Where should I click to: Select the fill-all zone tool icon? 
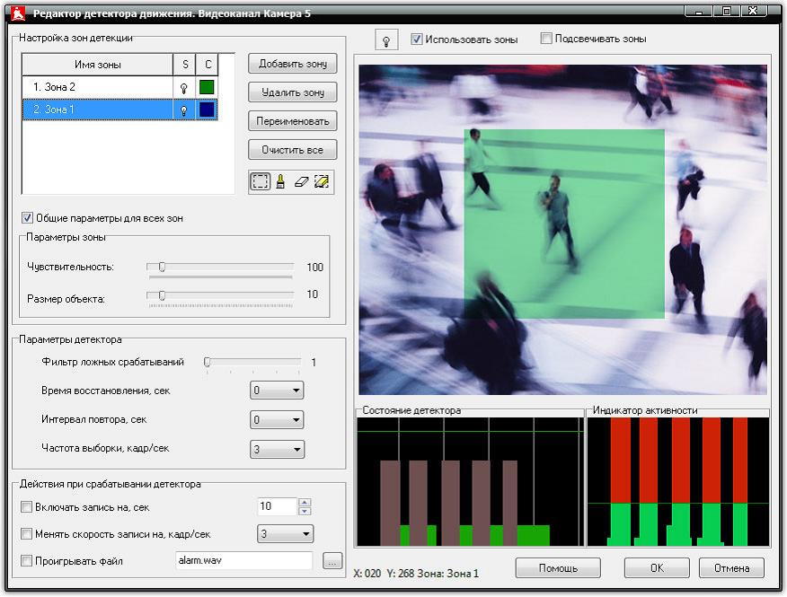tap(322, 181)
